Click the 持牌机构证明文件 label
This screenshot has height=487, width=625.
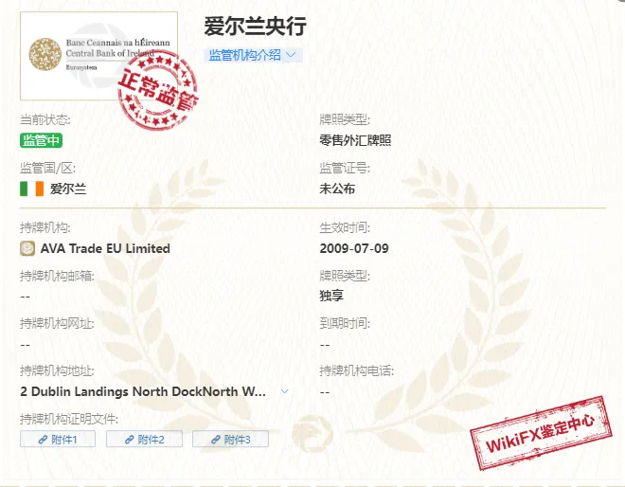tap(69, 419)
